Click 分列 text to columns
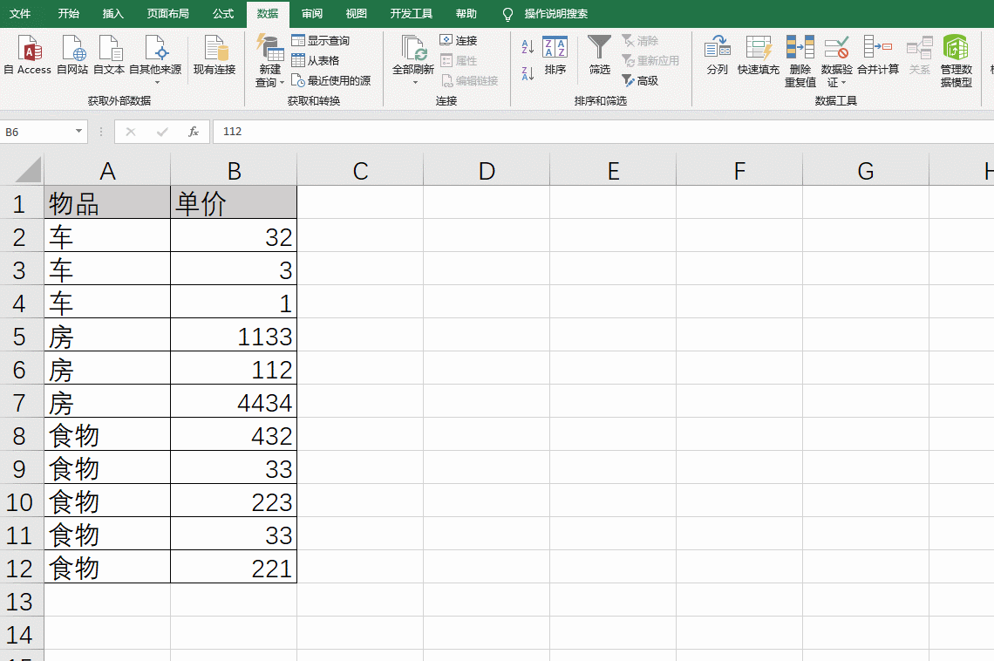 pos(717,56)
